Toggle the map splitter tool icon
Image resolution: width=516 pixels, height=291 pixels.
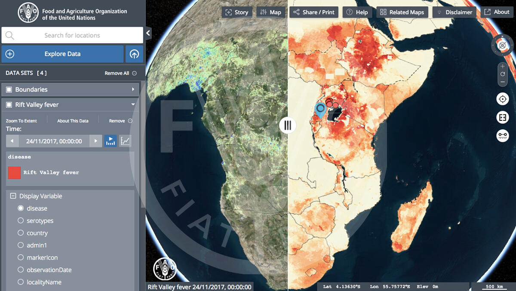[502, 117]
